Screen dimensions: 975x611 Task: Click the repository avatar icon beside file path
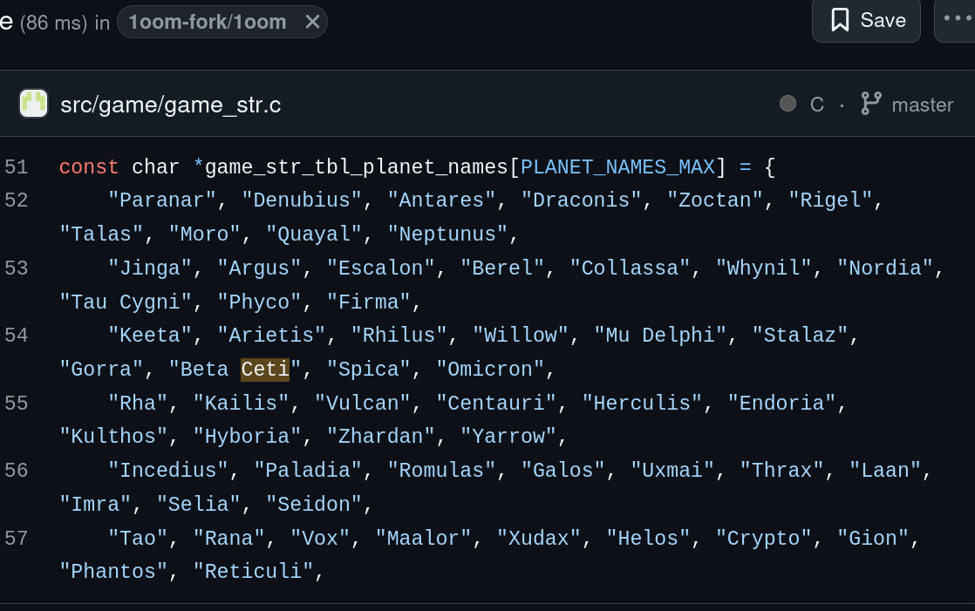(33, 105)
